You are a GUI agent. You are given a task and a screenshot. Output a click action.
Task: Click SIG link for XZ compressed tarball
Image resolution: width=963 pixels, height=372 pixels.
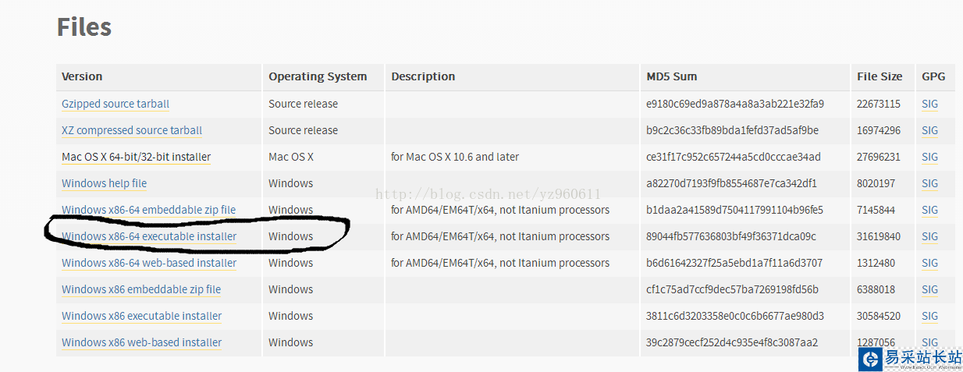coord(929,130)
